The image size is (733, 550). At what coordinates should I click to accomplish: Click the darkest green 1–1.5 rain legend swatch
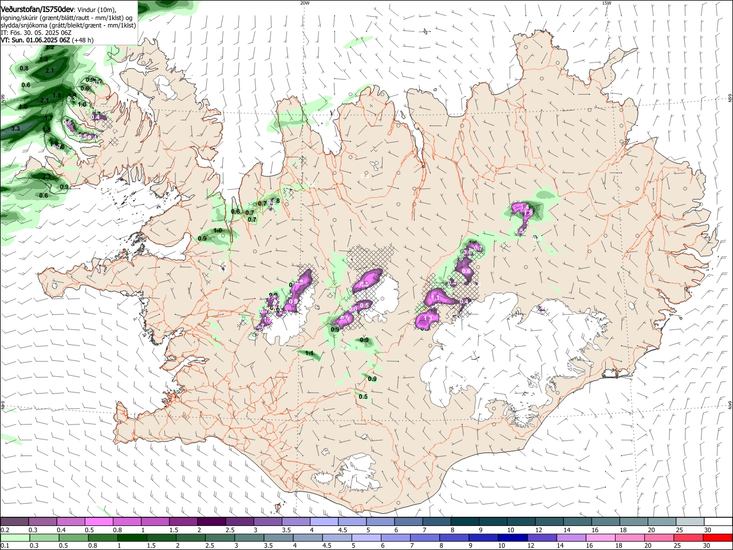132,537
